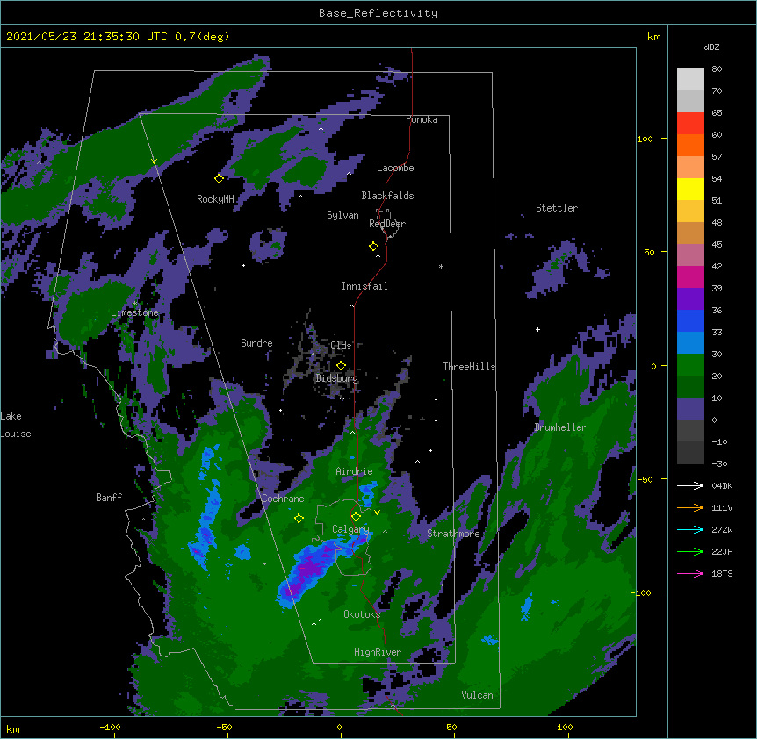
Task: Click the dBZ legend heading
Action: [711, 47]
